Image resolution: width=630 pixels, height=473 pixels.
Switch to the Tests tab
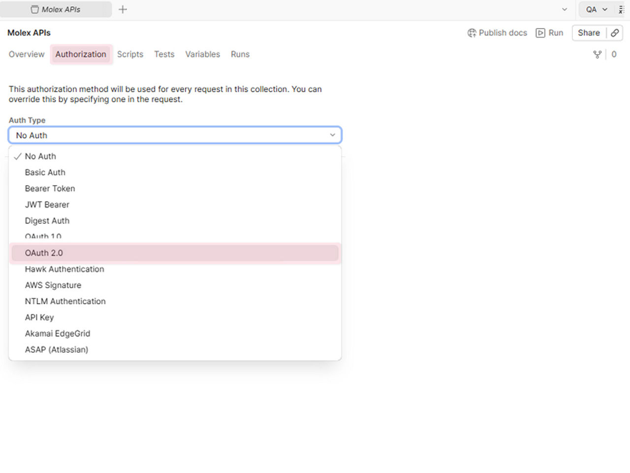pyautogui.click(x=164, y=54)
